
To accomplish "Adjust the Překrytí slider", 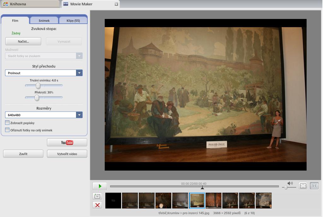I will tap(37, 98).
